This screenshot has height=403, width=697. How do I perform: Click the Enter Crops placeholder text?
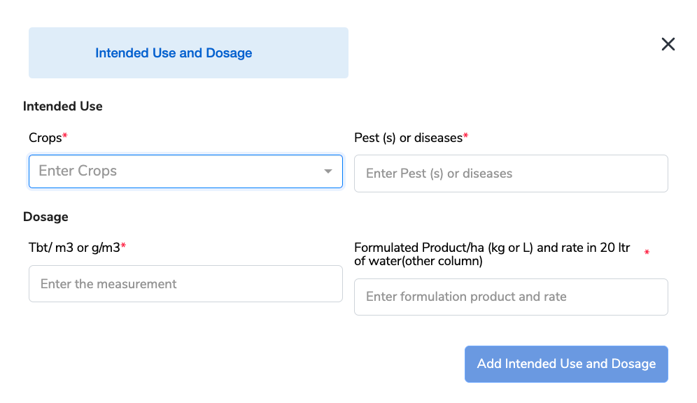[x=78, y=171]
